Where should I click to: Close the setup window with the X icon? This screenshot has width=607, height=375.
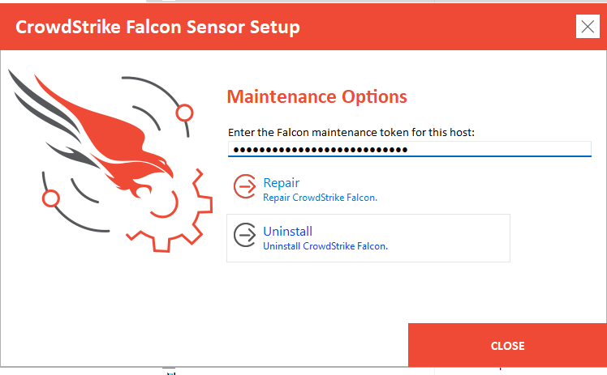[x=588, y=26]
